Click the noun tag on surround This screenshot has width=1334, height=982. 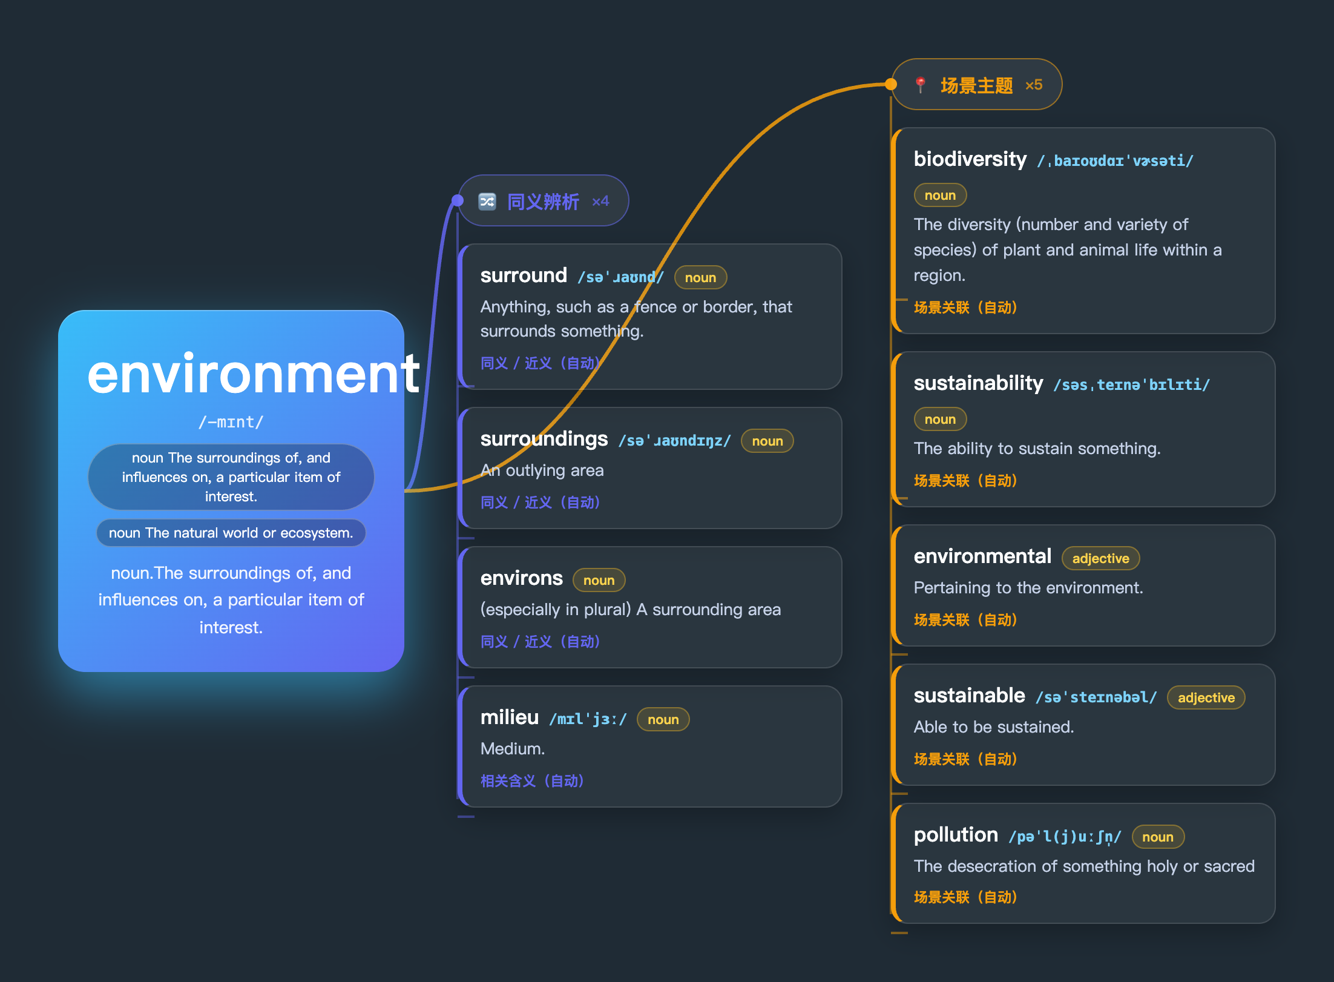(x=700, y=277)
